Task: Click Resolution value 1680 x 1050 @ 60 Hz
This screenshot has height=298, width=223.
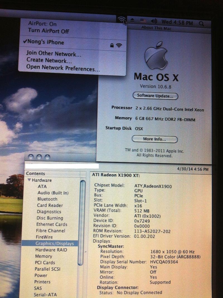Action: click(x=172, y=252)
